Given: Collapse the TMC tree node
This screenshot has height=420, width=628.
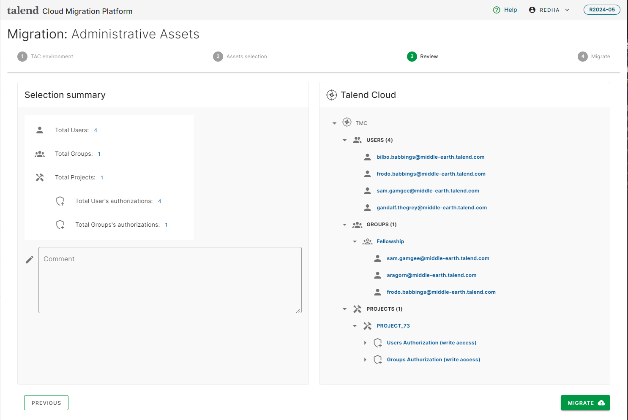Looking at the screenshot, I should pyautogui.click(x=334, y=123).
